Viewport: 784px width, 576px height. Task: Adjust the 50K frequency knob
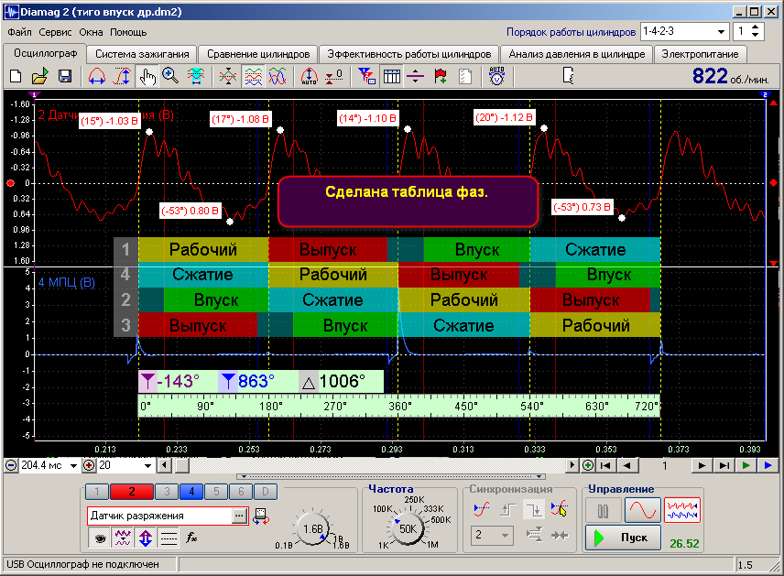click(408, 529)
